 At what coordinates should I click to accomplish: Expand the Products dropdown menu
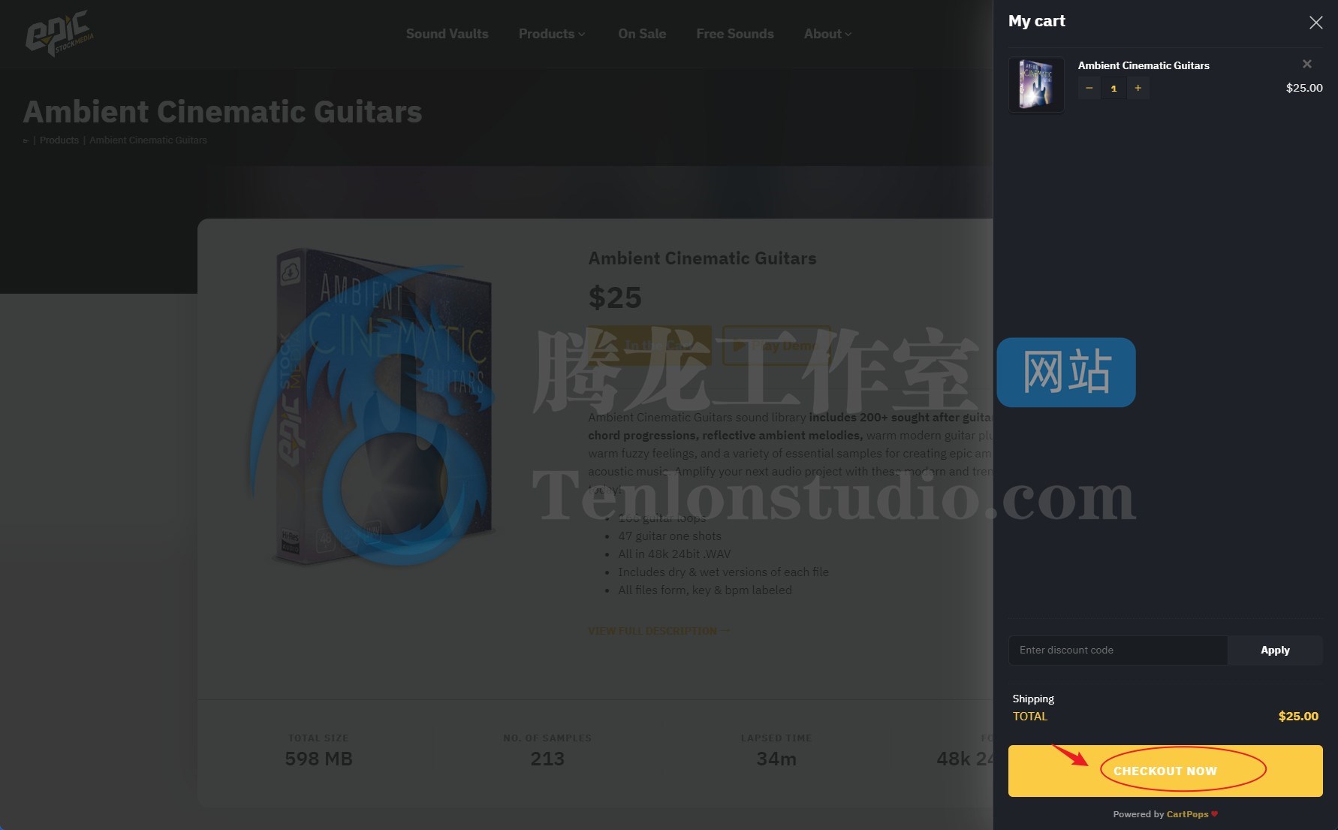552,34
